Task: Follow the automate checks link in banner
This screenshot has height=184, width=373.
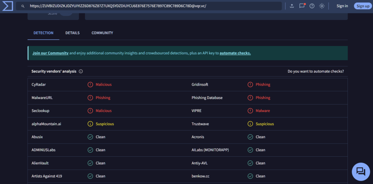Action: (235, 53)
